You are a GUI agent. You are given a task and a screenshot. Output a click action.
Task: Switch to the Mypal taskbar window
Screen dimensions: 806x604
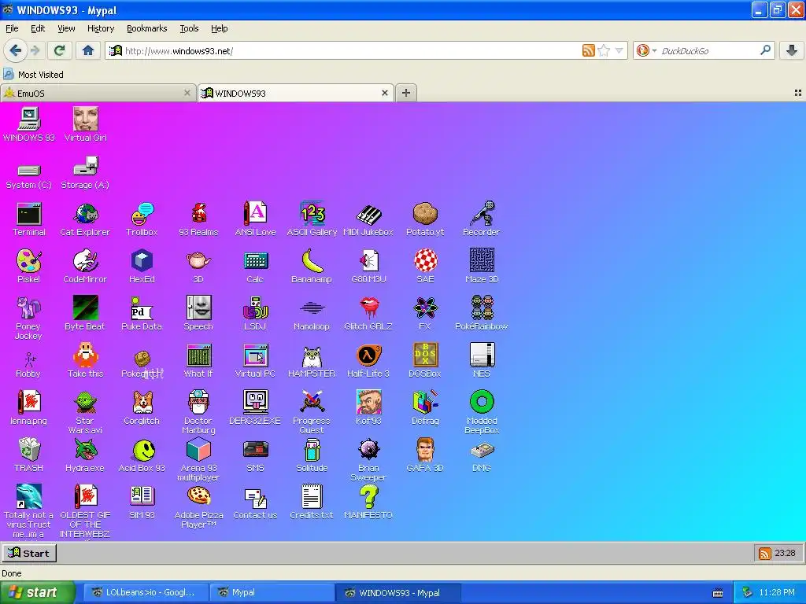coord(272,592)
